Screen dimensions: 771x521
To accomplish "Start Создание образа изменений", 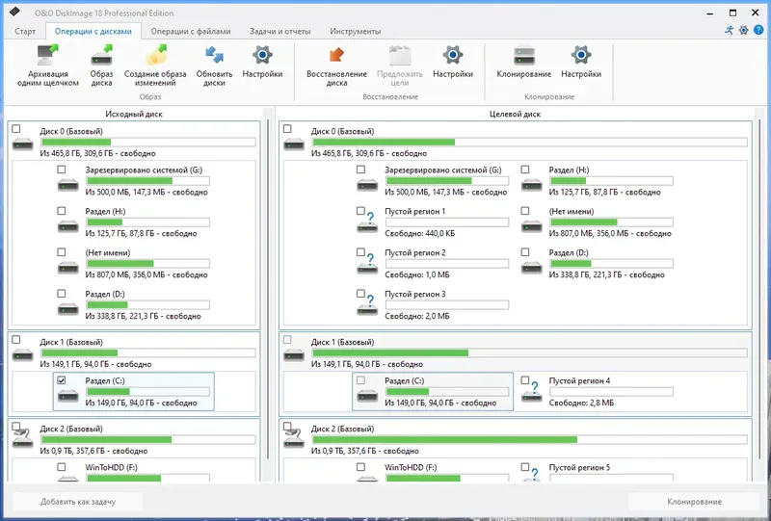I will point(155,55).
